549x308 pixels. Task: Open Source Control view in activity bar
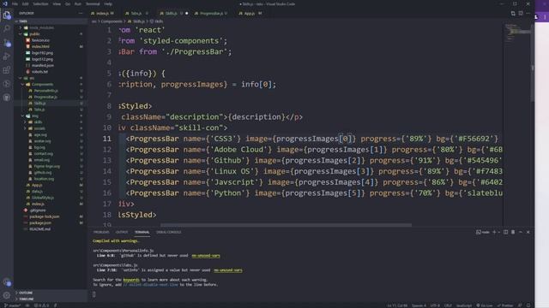pyautogui.click(x=7, y=43)
